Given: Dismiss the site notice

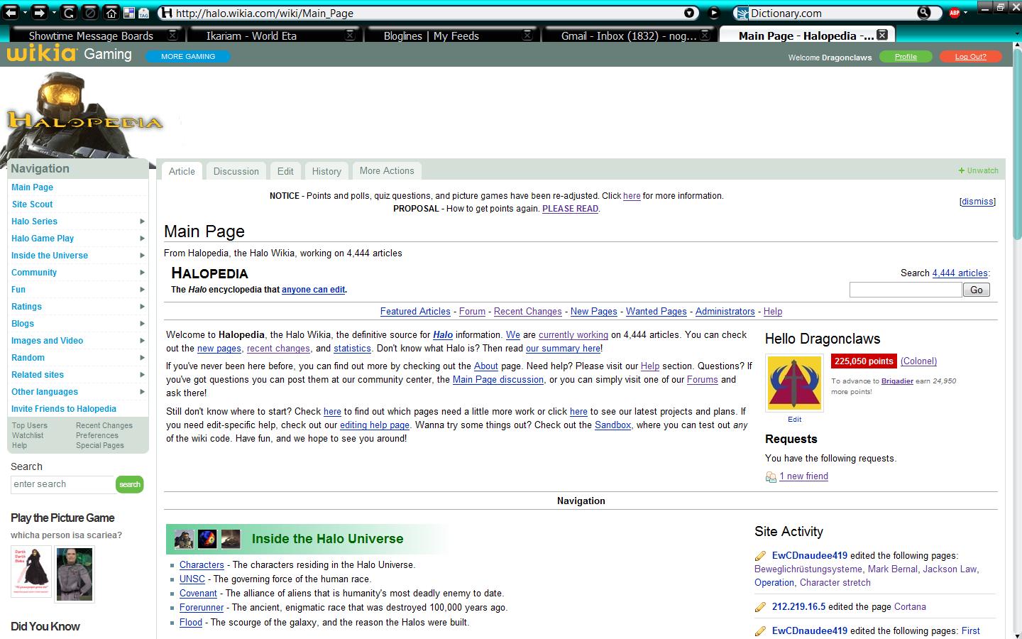Looking at the screenshot, I should pos(977,202).
